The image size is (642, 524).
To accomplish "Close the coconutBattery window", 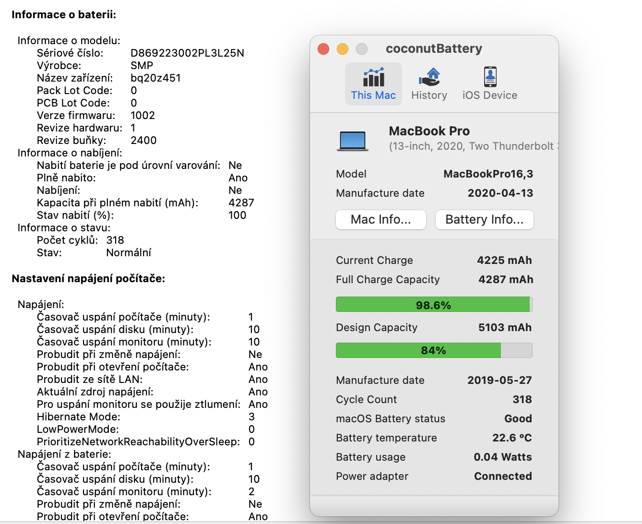I will [323, 49].
